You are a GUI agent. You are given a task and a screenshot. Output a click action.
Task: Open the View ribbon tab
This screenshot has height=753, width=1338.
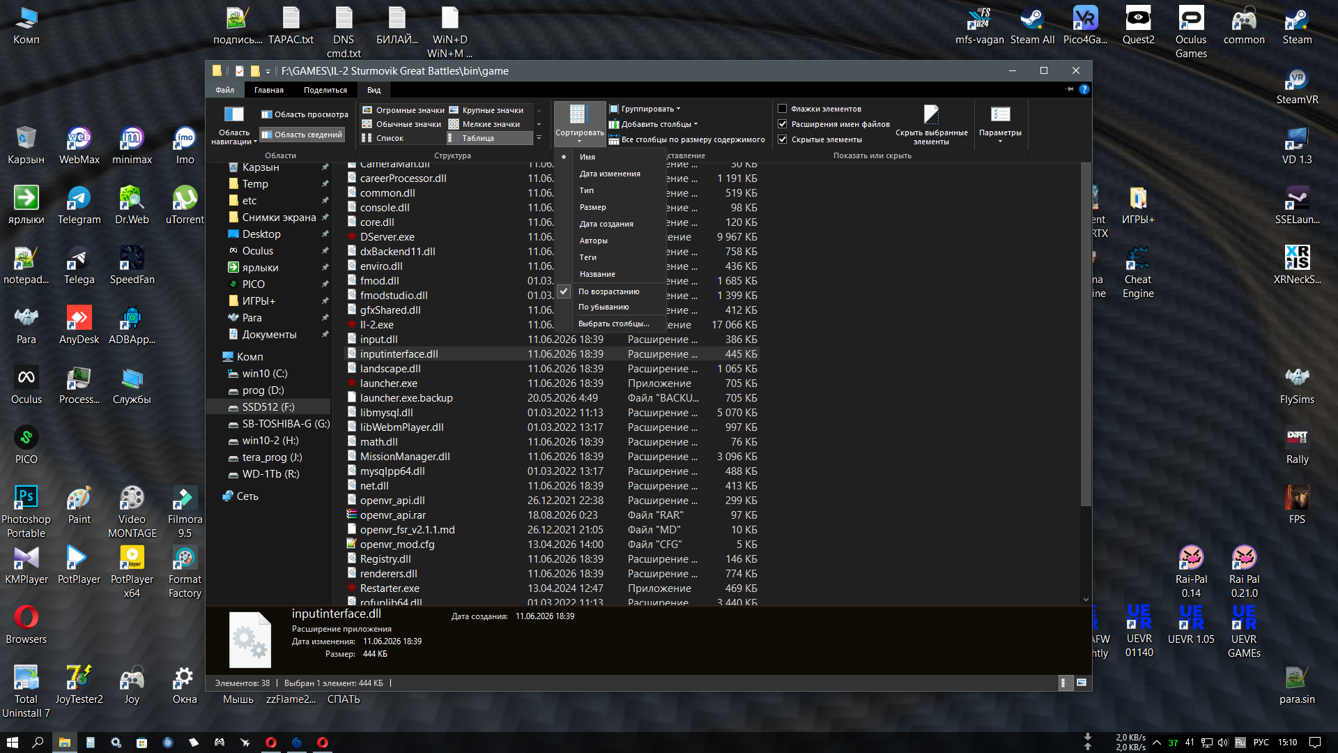(x=374, y=90)
